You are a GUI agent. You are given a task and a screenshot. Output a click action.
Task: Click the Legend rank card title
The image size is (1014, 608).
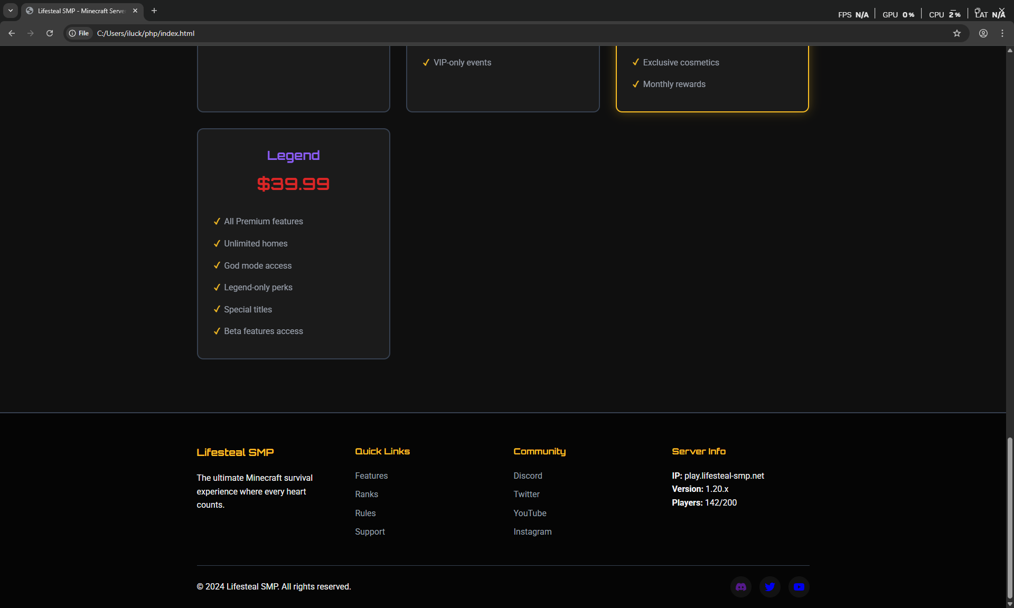(293, 156)
